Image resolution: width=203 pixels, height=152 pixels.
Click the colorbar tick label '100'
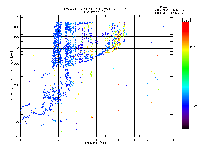(192, 47)
